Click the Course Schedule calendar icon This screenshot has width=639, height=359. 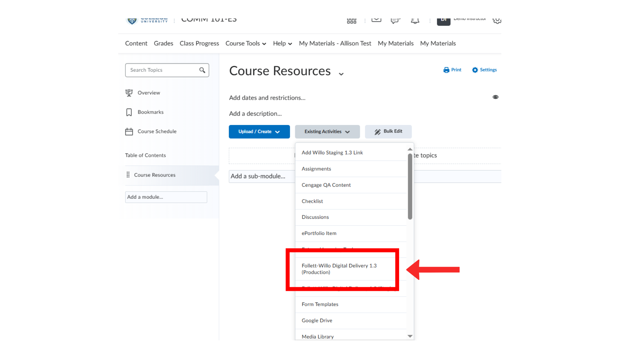(129, 132)
